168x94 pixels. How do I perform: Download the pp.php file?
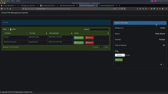click(79, 38)
